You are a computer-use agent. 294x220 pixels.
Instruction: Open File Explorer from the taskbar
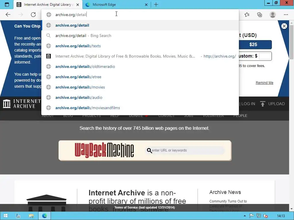click(31, 216)
